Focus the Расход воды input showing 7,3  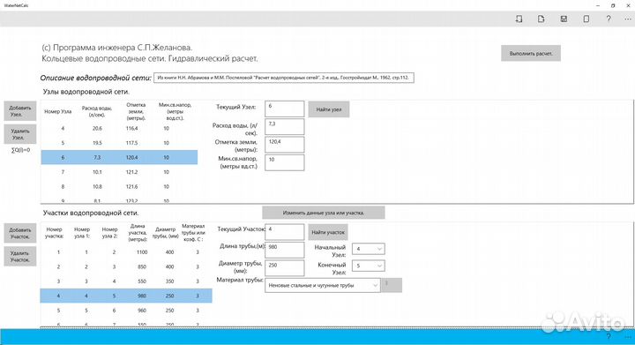[x=284, y=127]
